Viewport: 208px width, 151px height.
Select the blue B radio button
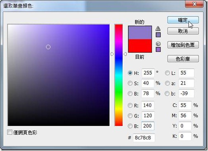pyautogui.click(x=130, y=126)
